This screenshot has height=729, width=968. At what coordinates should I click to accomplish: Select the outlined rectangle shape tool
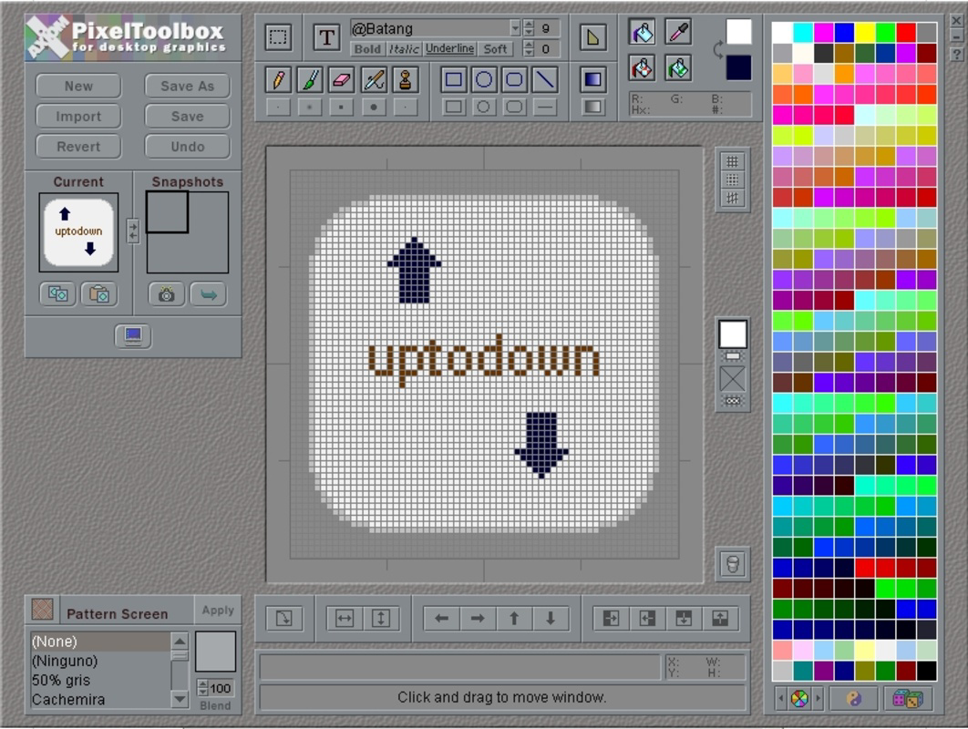pos(454,79)
